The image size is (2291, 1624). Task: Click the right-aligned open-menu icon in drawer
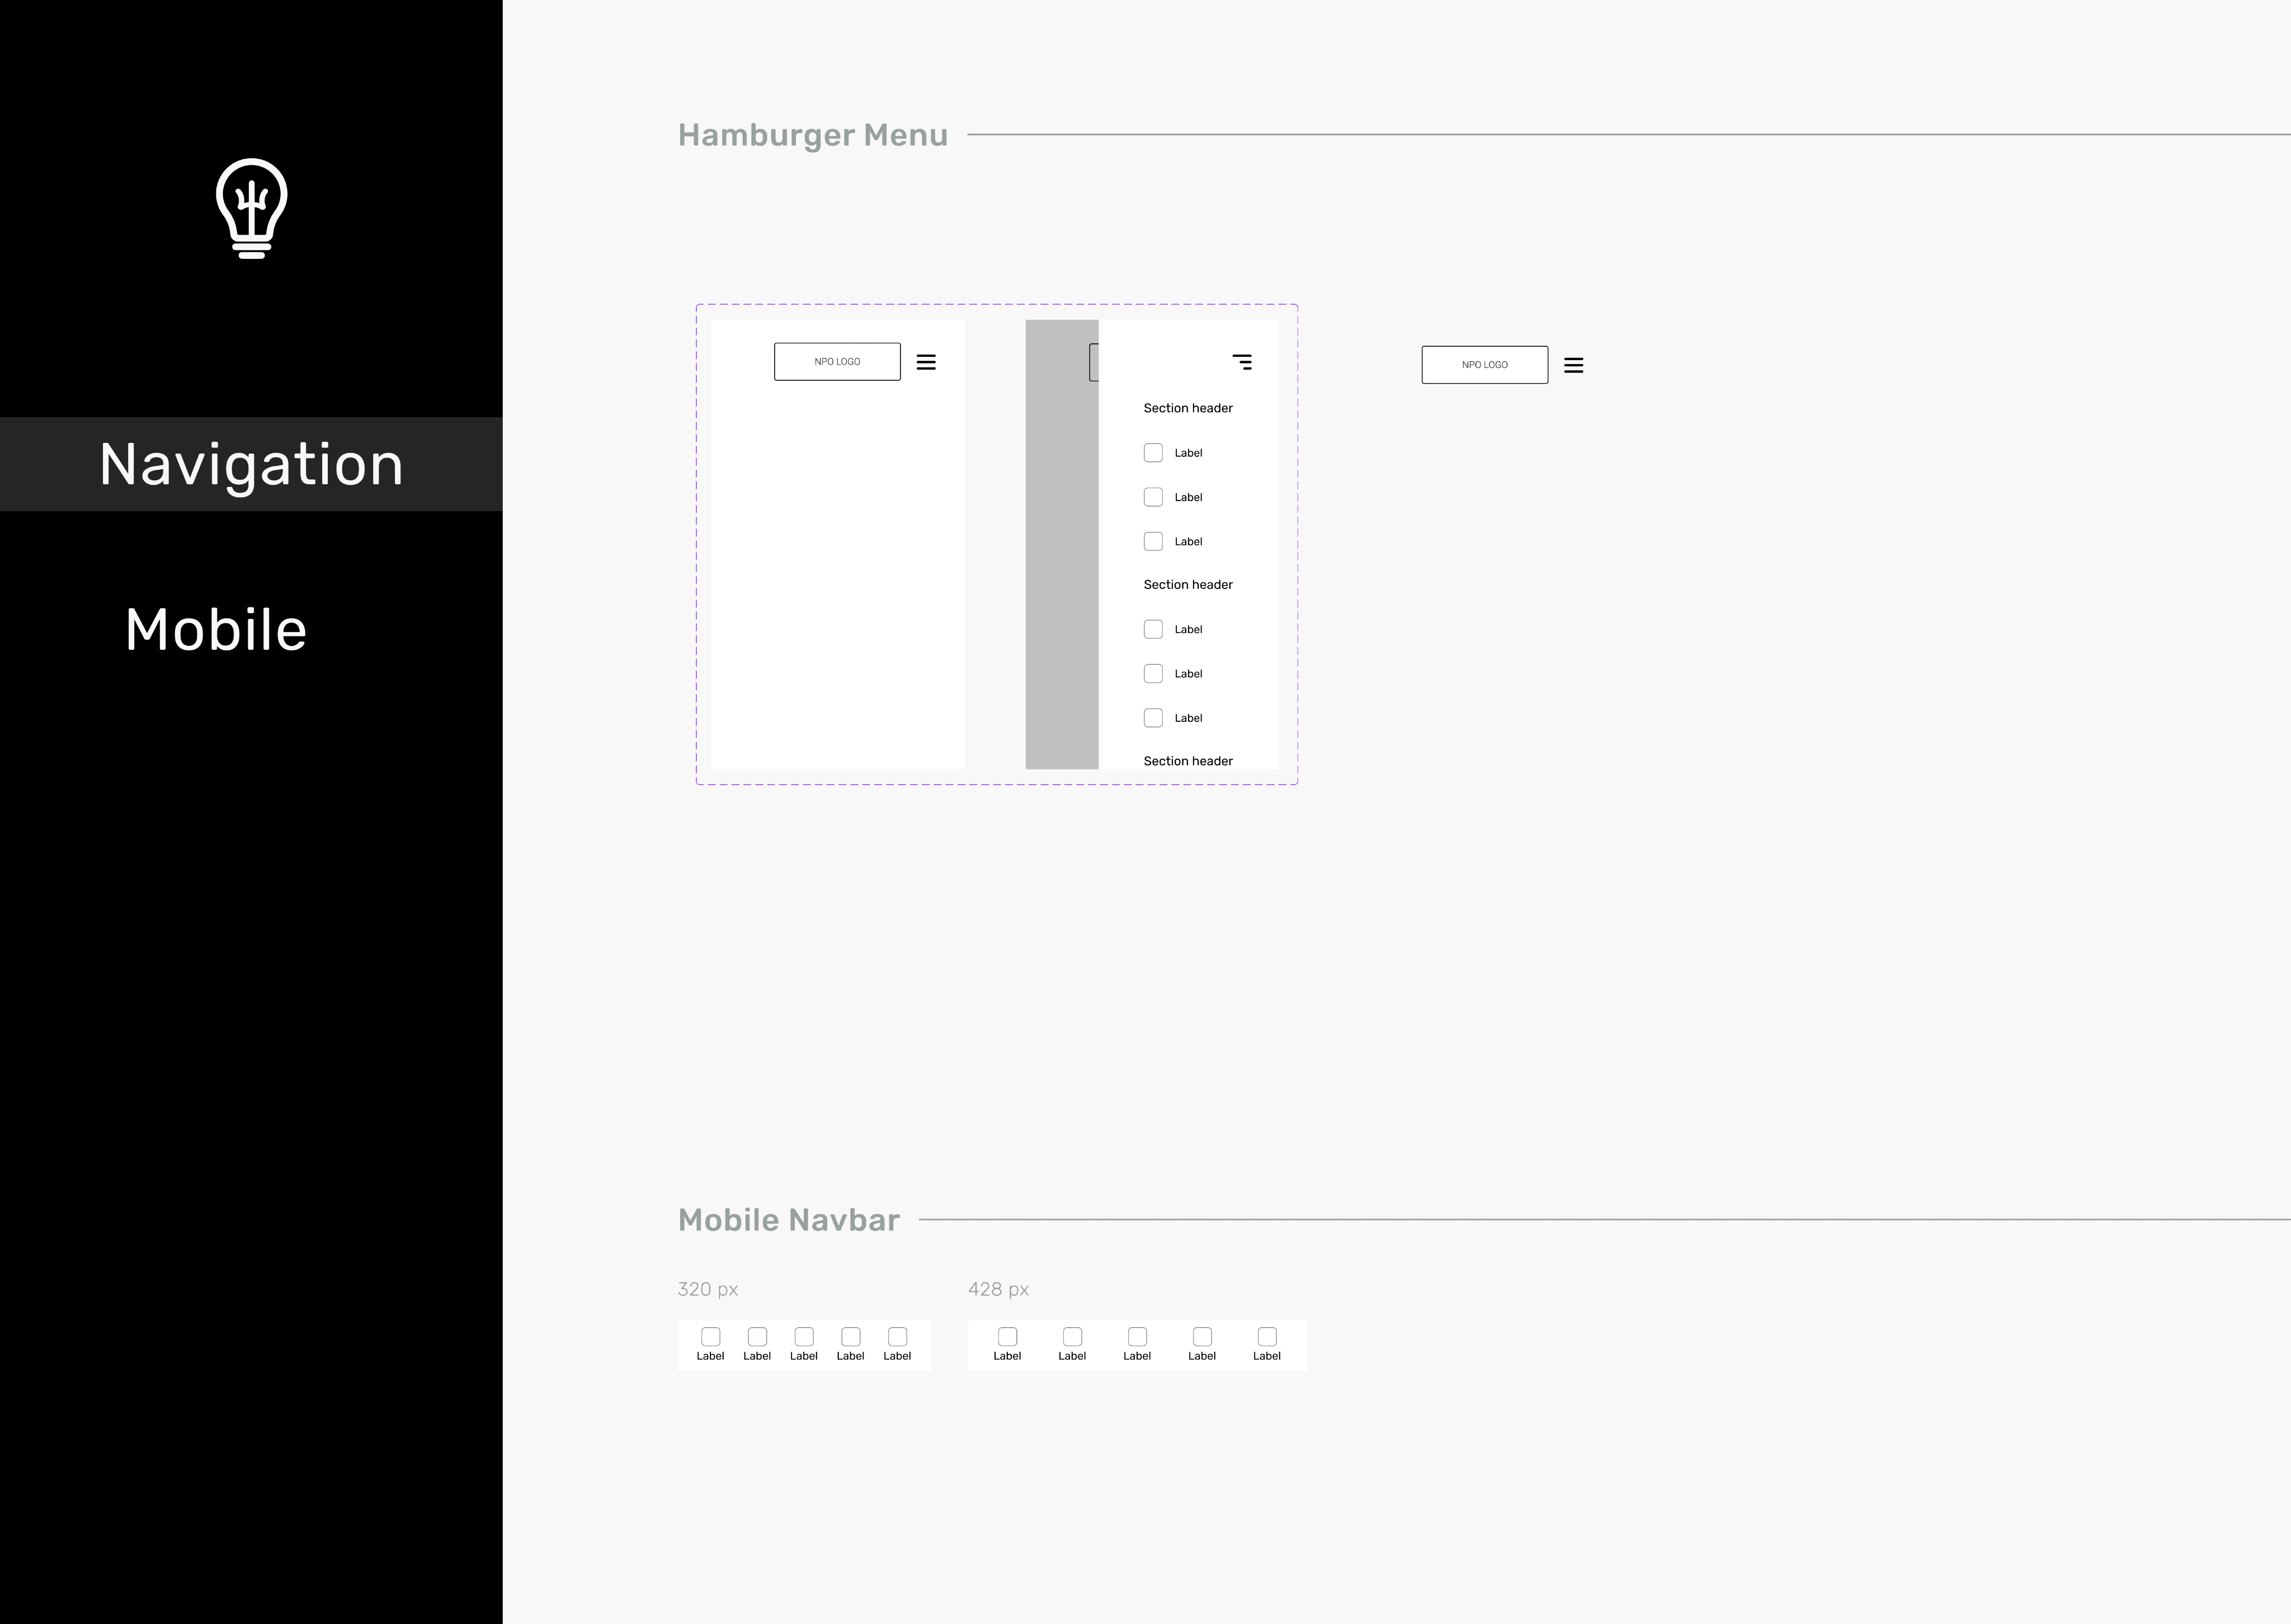[x=1242, y=362]
